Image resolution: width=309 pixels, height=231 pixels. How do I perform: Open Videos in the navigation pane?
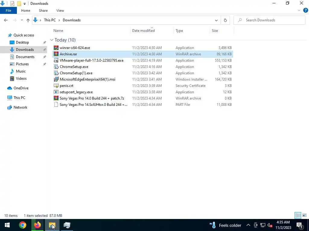pyautogui.click(x=21, y=79)
